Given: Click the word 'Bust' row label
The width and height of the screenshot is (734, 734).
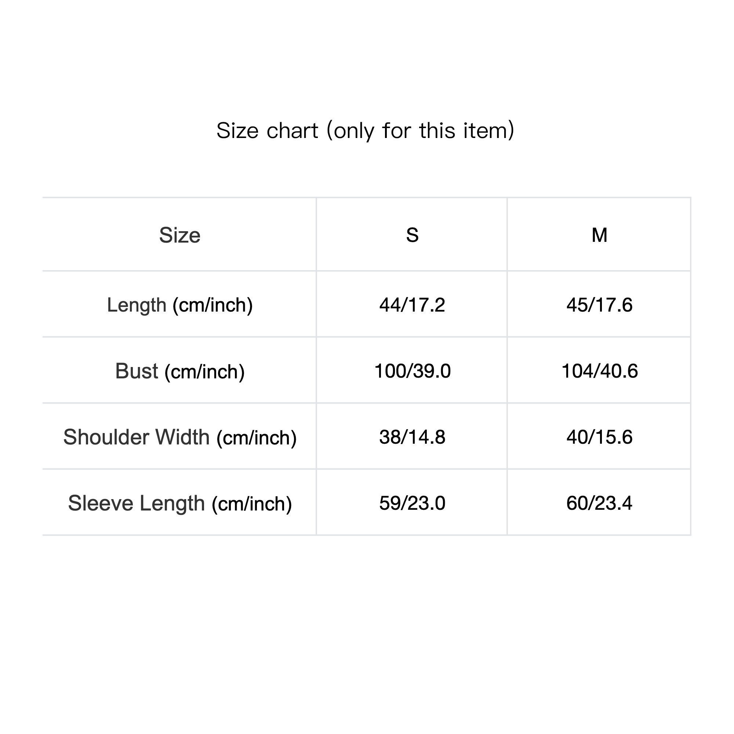Looking at the screenshot, I should 137,371.
